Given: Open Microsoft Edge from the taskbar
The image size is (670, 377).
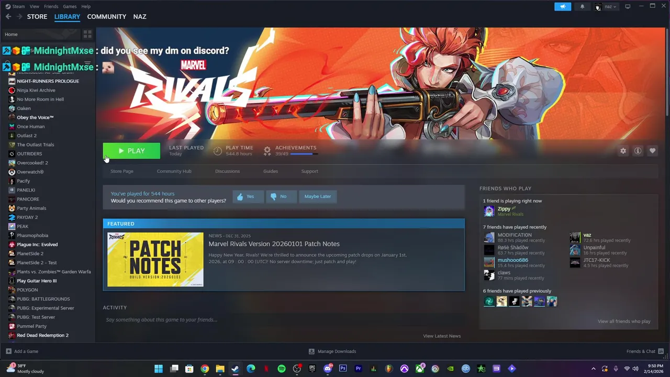Looking at the screenshot, I should click(251, 369).
